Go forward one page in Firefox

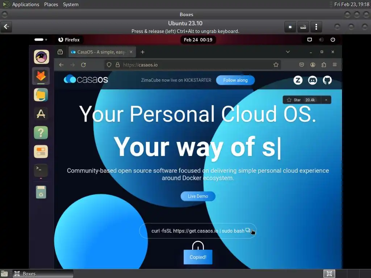coord(72,65)
